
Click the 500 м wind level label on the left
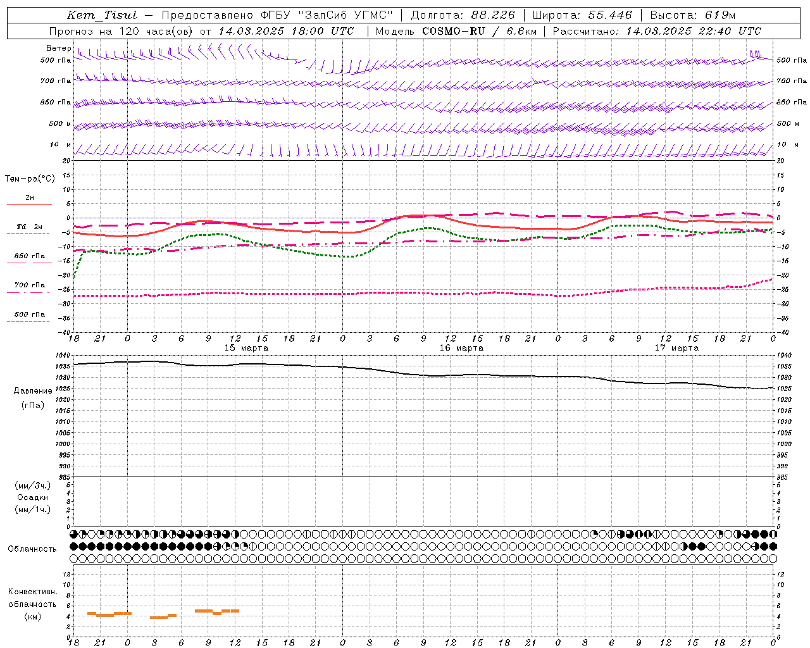pyautogui.click(x=60, y=123)
